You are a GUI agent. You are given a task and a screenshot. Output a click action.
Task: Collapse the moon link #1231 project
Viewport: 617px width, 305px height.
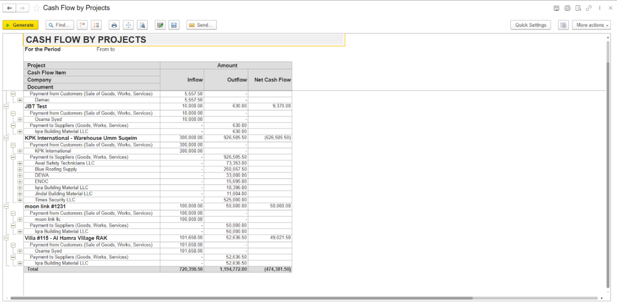pos(6,206)
